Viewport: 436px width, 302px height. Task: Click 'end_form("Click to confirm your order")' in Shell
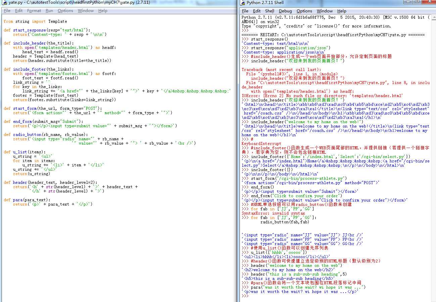pyautogui.click(x=296, y=196)
